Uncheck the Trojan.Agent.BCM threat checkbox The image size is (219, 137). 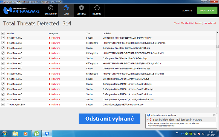tap(3, 104)
